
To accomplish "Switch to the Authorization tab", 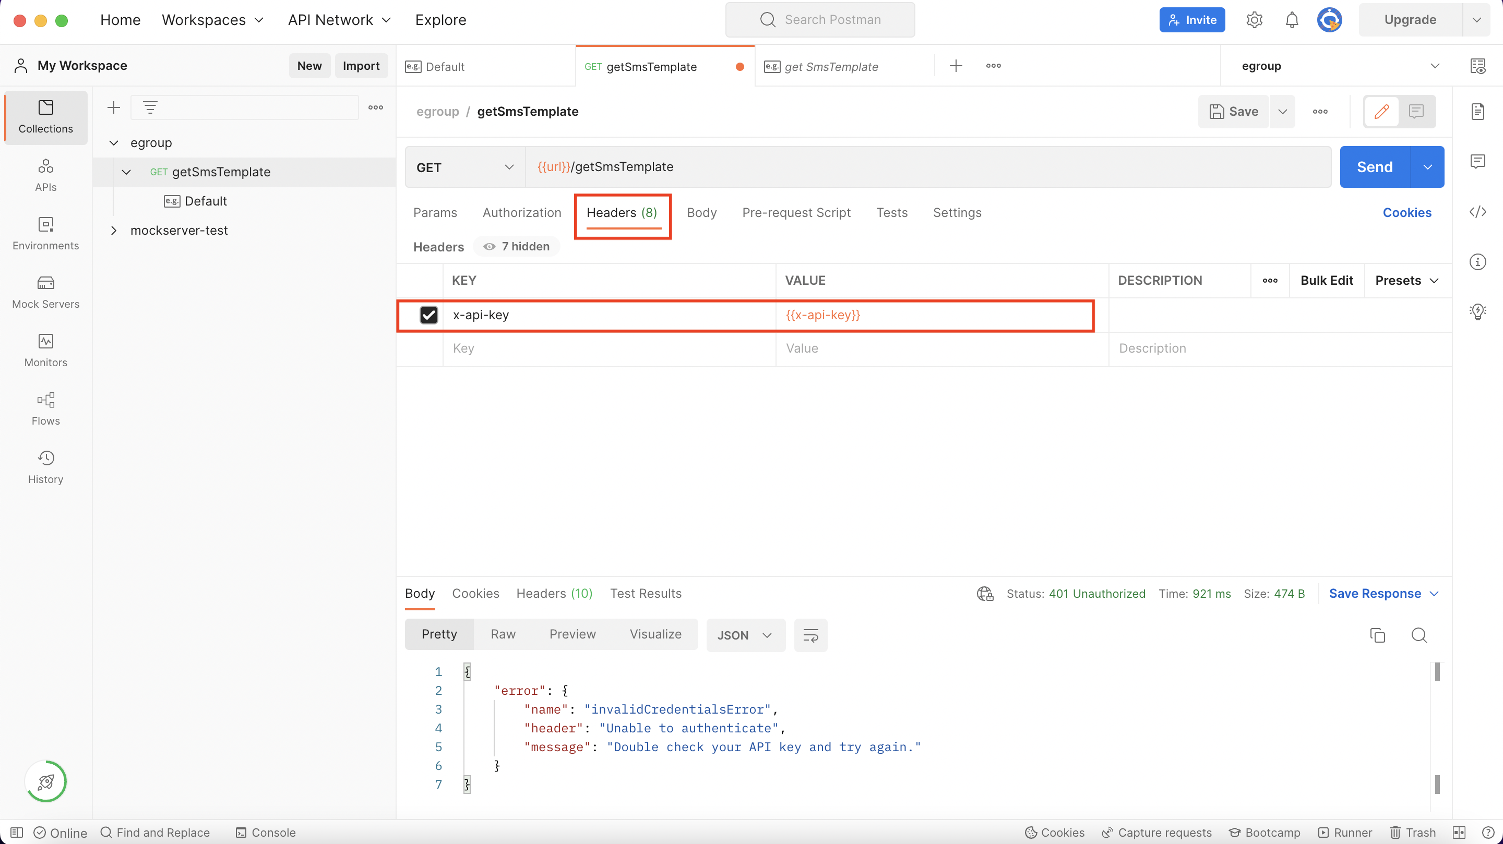I will tap(521, 212).
